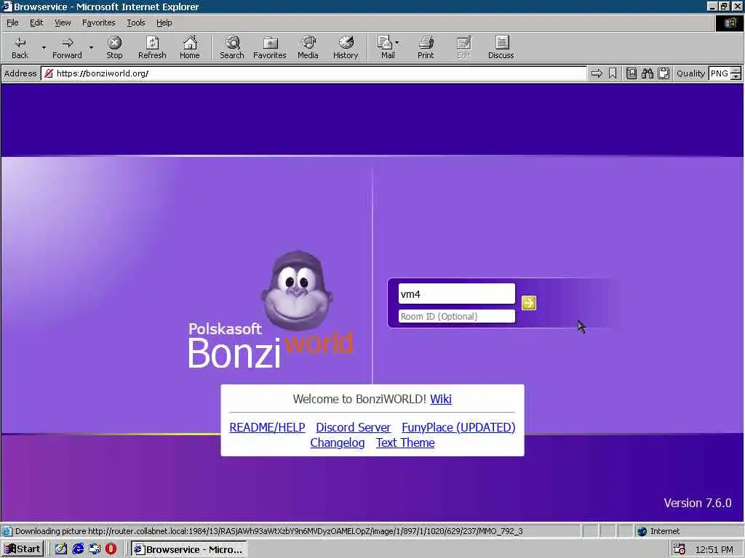This screenshot has height=558, width=745.
Task: Click the Start button on taskbar
Action: coord(23,549)
